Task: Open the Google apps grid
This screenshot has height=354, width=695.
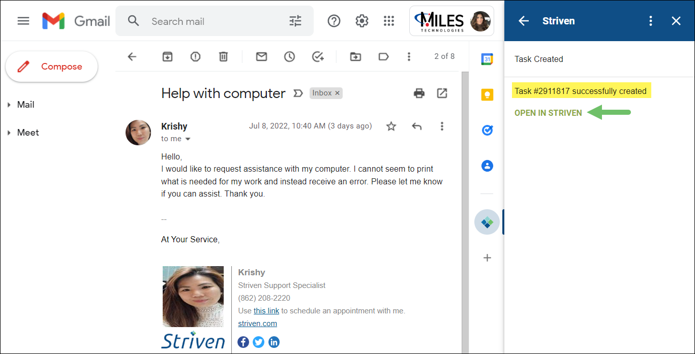Action: [x=389, y=21]
